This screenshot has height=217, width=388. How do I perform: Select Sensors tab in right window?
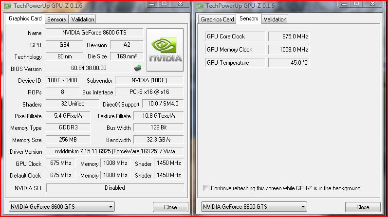tap(249, 18)
